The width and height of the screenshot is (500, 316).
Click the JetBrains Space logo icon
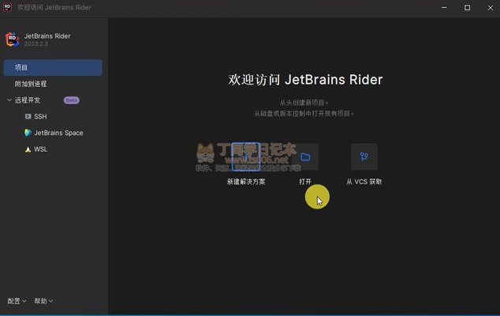point(28,133)
